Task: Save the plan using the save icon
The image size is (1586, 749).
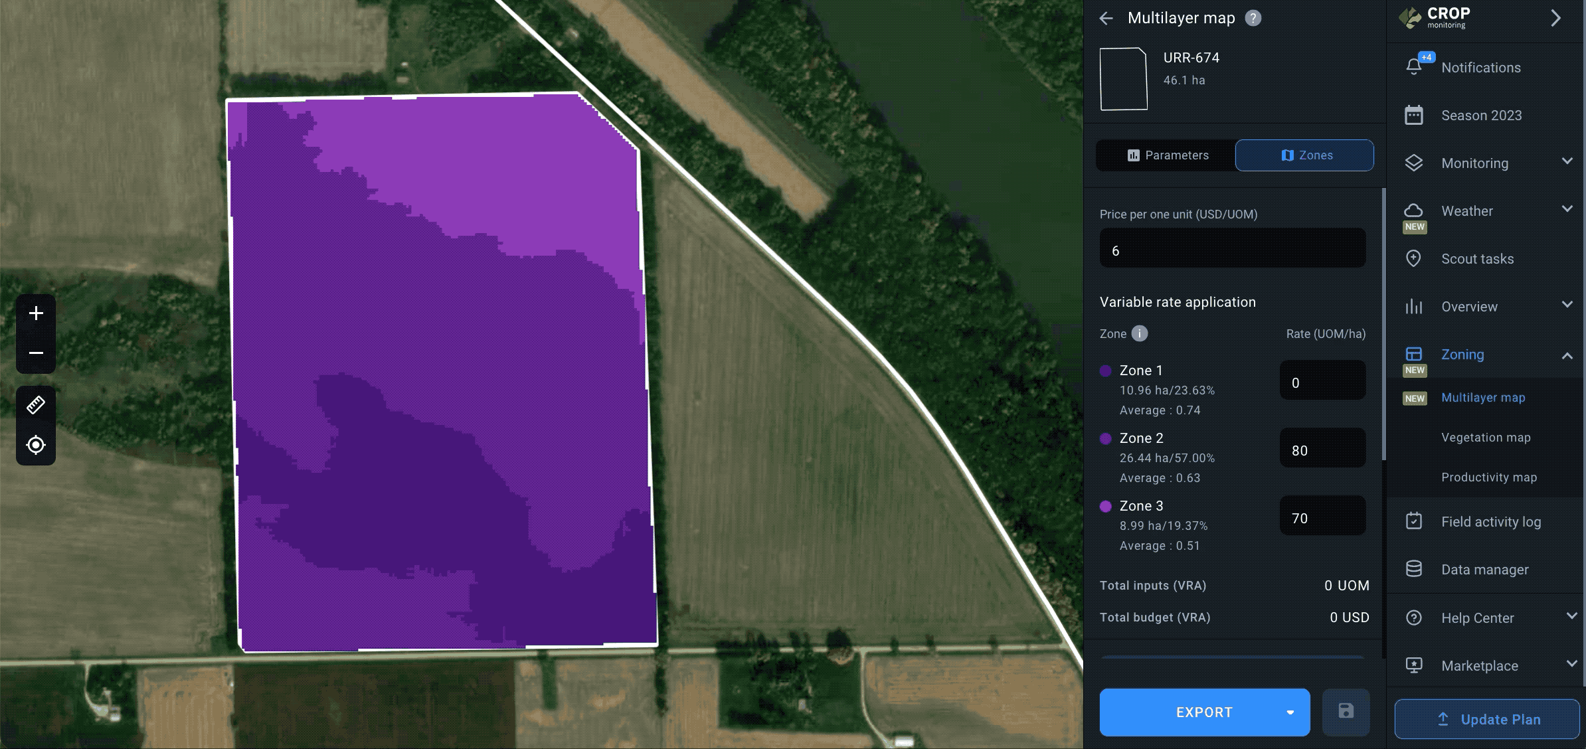Action: 1346,712
